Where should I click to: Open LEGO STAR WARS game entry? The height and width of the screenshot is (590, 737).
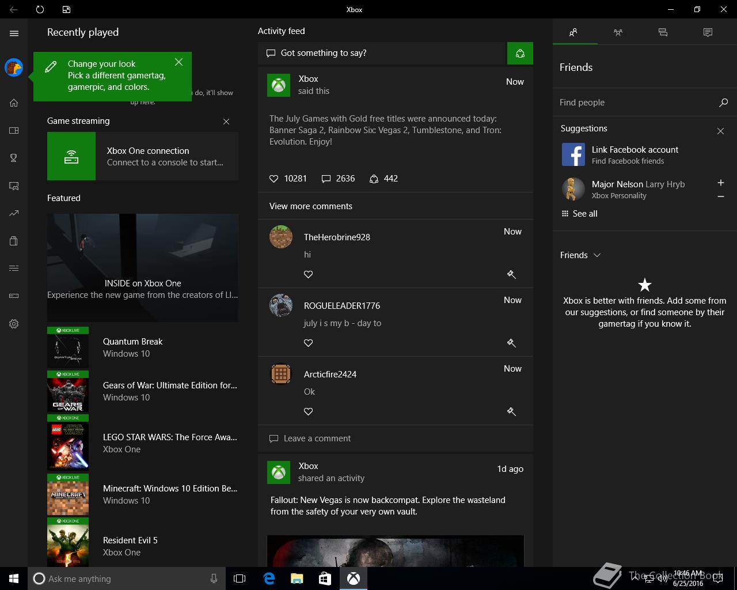(143, 442)
